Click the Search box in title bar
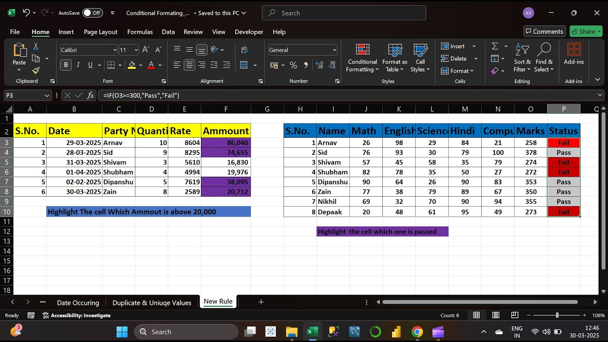This screenshot has width=608, height=342. click(344, 13)
